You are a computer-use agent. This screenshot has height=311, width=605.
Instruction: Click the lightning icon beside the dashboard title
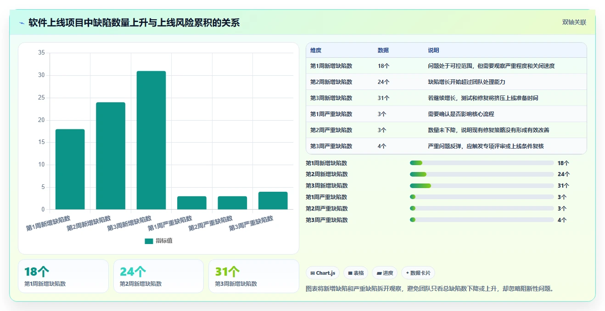22,23
